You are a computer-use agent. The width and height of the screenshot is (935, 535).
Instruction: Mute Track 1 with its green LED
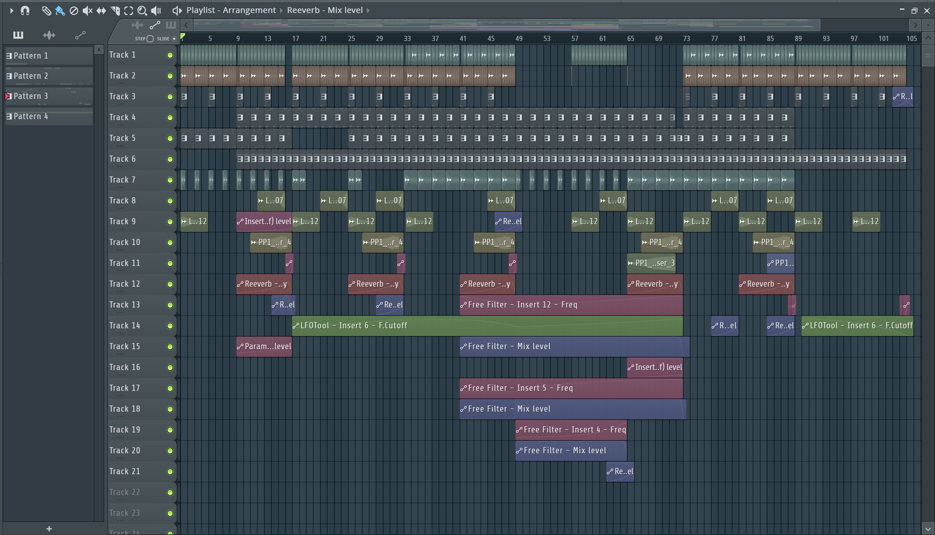pyautogui.click(x=170, y=55)
